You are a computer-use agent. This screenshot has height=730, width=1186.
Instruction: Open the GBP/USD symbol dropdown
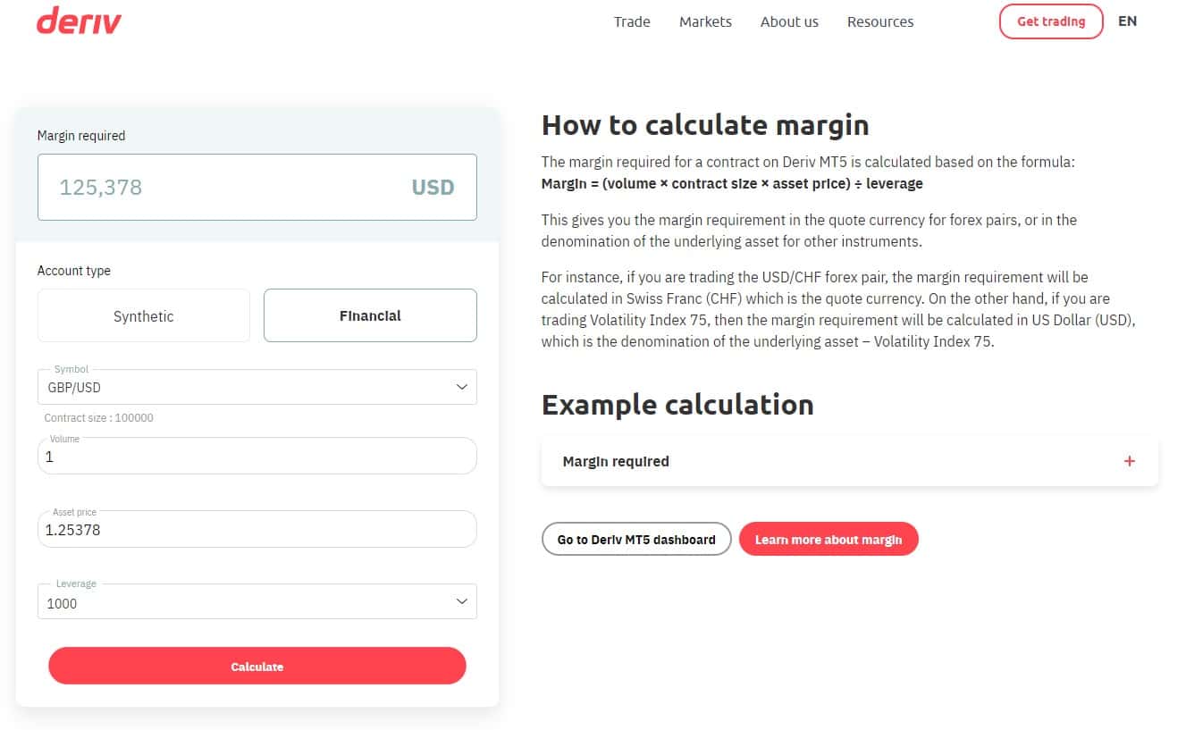pos(241,388)
